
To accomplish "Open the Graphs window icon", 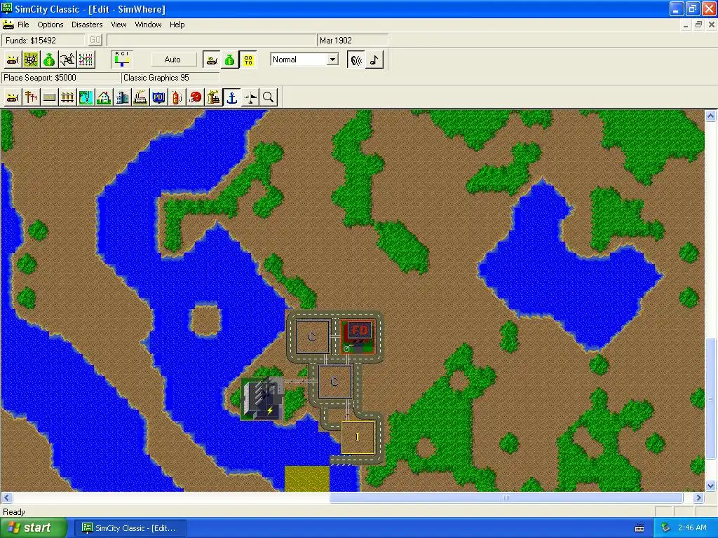I will point(86,60).
